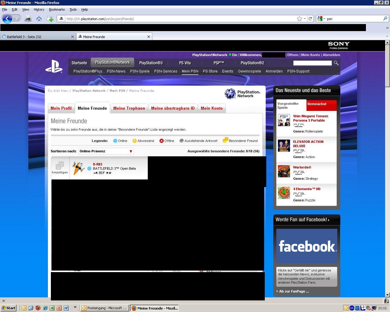The image size is (390, 312).
Task: Click the Ab zur FanPage link
Action: (x=294, y=291)
